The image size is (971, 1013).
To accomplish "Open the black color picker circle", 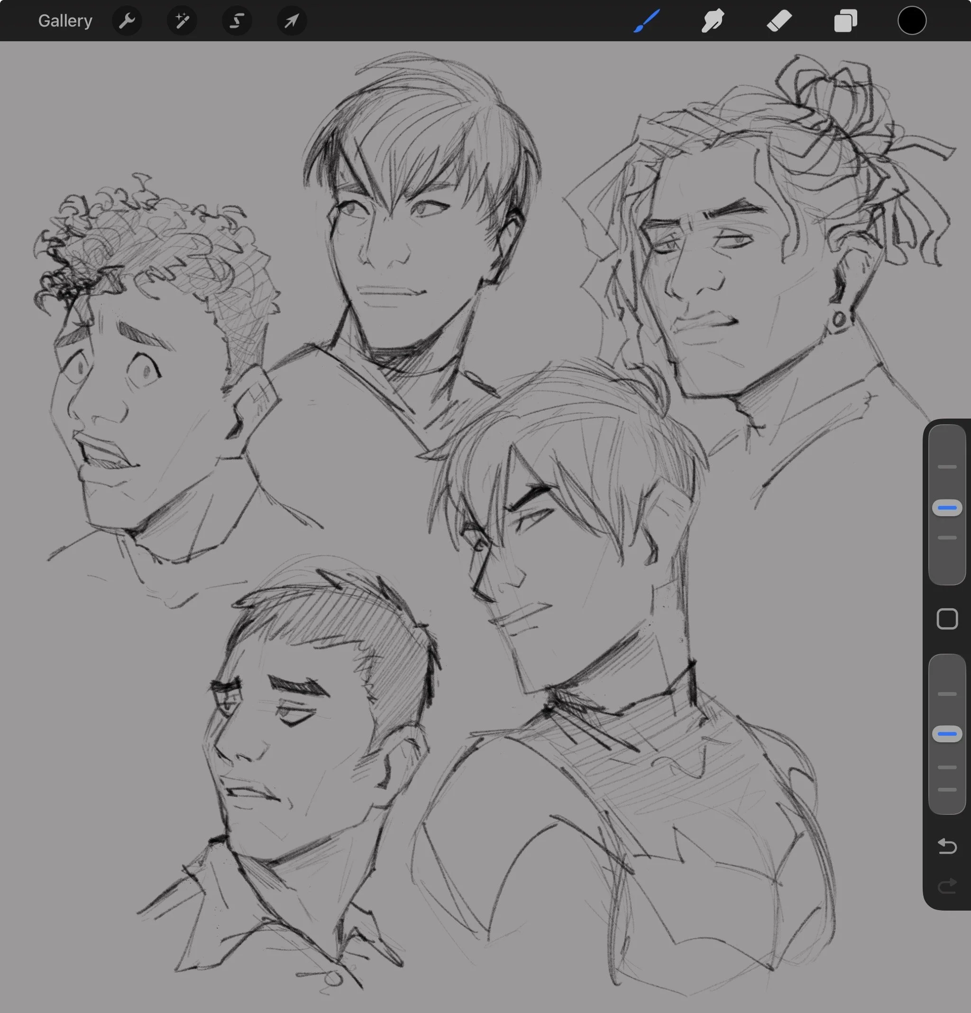I will (x=912, y=21).
